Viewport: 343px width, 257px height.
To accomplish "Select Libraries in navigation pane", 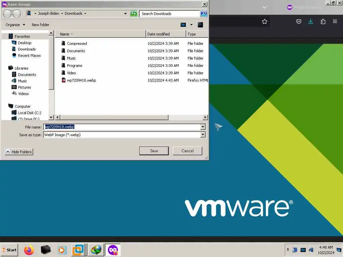I will [x=21, y=68].
